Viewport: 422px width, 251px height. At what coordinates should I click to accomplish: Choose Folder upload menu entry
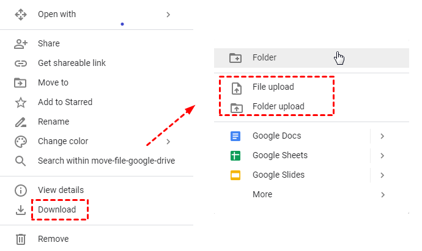278,107
